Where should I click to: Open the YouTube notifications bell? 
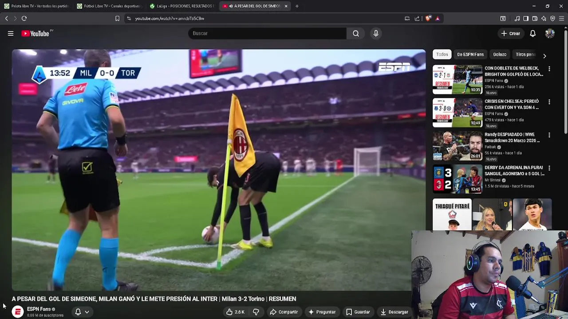tap(532, 33)
